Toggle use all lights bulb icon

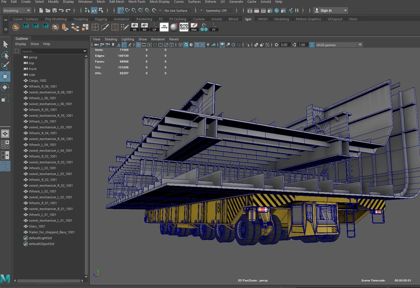208,45
